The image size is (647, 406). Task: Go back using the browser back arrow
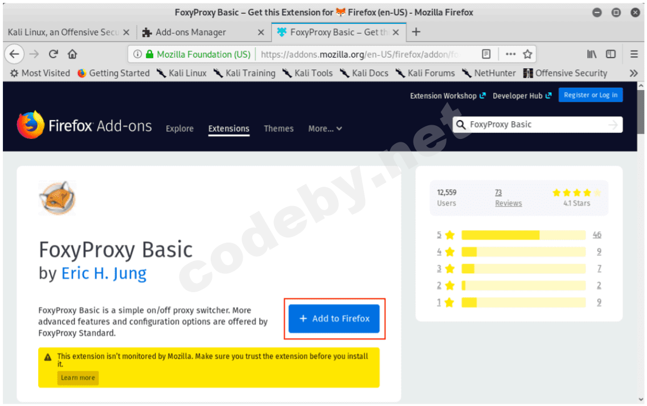click(x=14, y=54)
